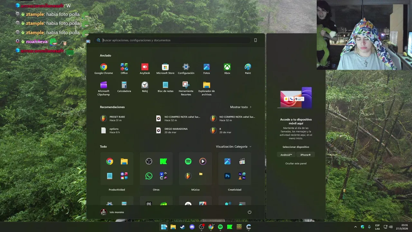The width and height of the screenshot is (412, 232).
Task: Expand Mostrar todo recommendations
Action: point(241,107)
